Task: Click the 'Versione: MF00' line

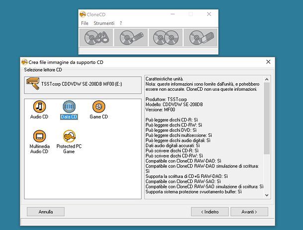Action: click(x=160, y=110)
